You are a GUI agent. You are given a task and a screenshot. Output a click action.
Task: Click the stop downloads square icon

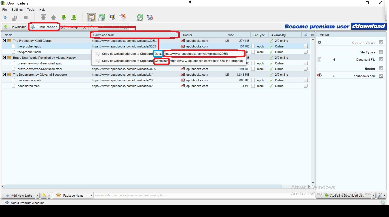26,18
